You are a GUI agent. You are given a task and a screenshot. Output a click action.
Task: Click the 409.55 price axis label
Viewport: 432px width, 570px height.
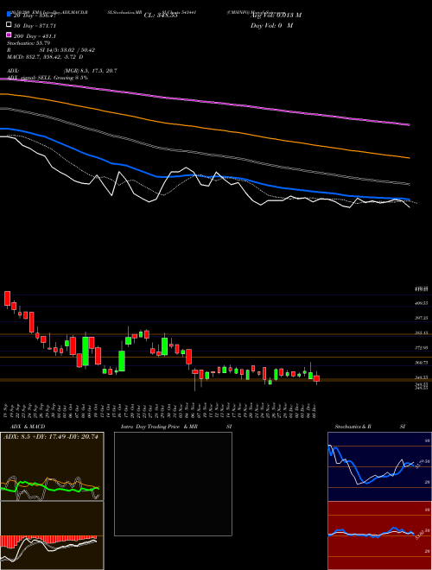422,303
